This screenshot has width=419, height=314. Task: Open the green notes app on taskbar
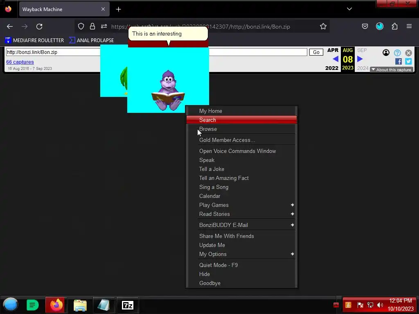click(x=33, y=305)
